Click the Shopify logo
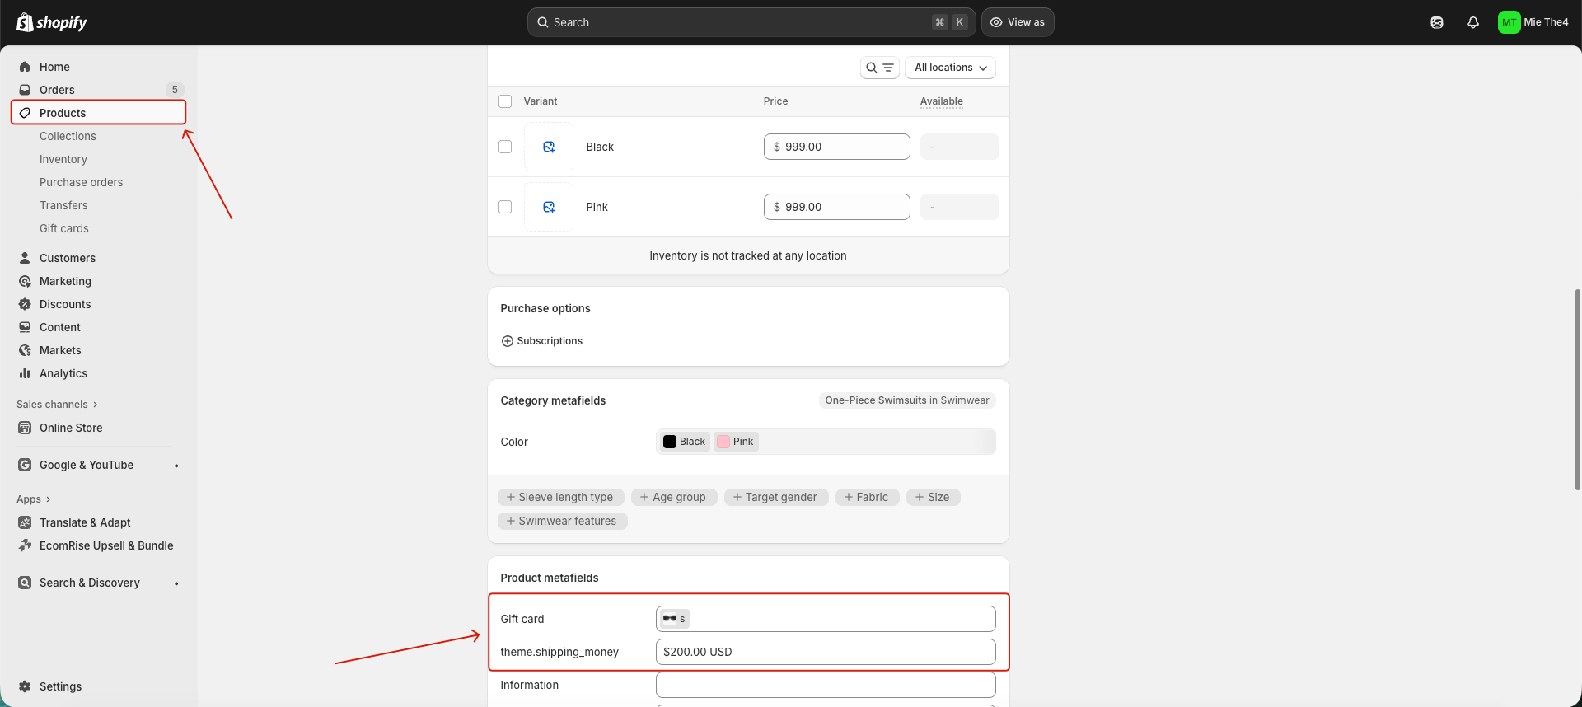 point(52,22)
